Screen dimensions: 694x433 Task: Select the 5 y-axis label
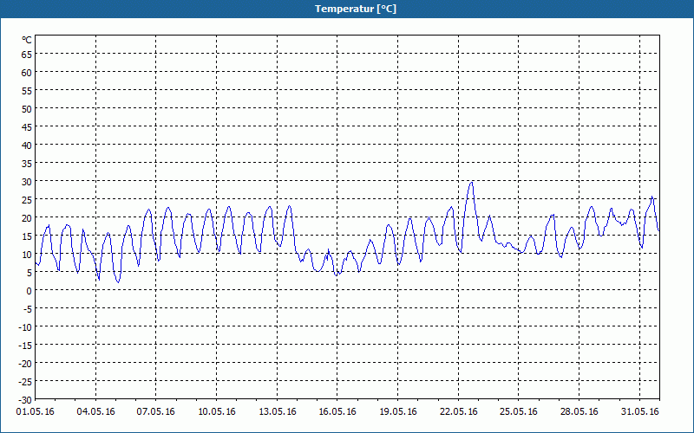[29, 273]
